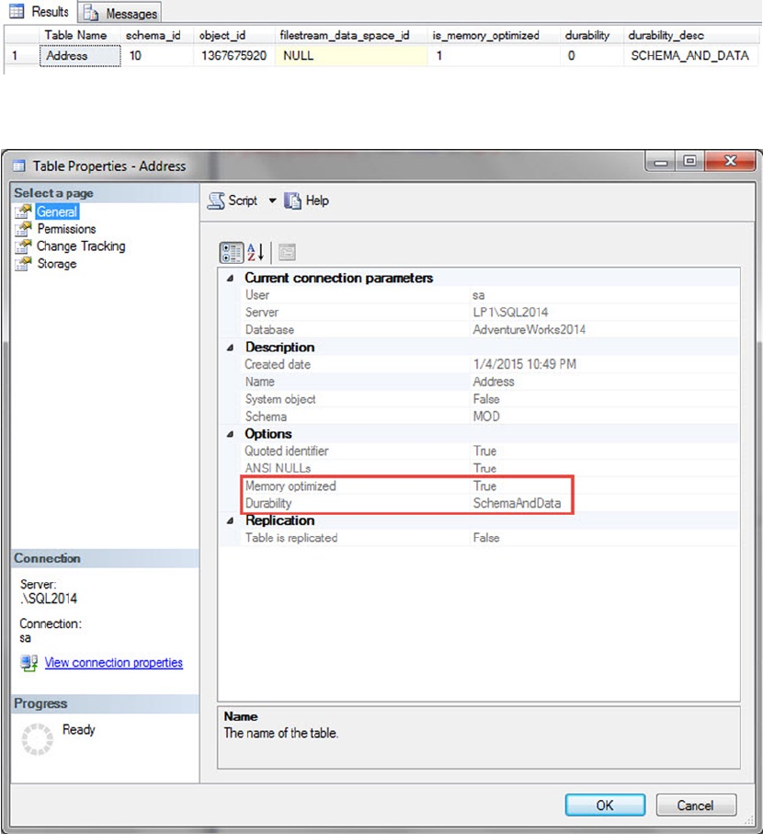Click View connection properties link
763x834 pixels.
[x=114, y=663]
